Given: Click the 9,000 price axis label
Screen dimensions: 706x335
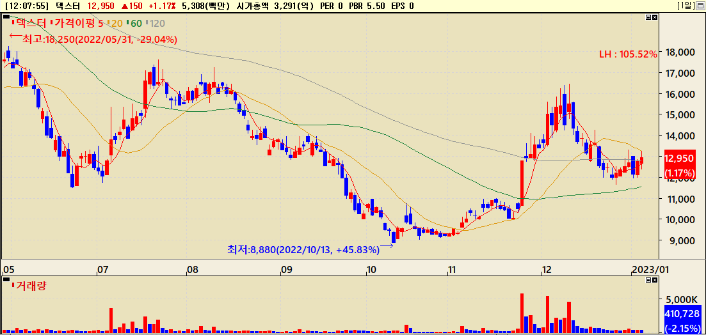Looking at the screenshot, I should [681, 240].
